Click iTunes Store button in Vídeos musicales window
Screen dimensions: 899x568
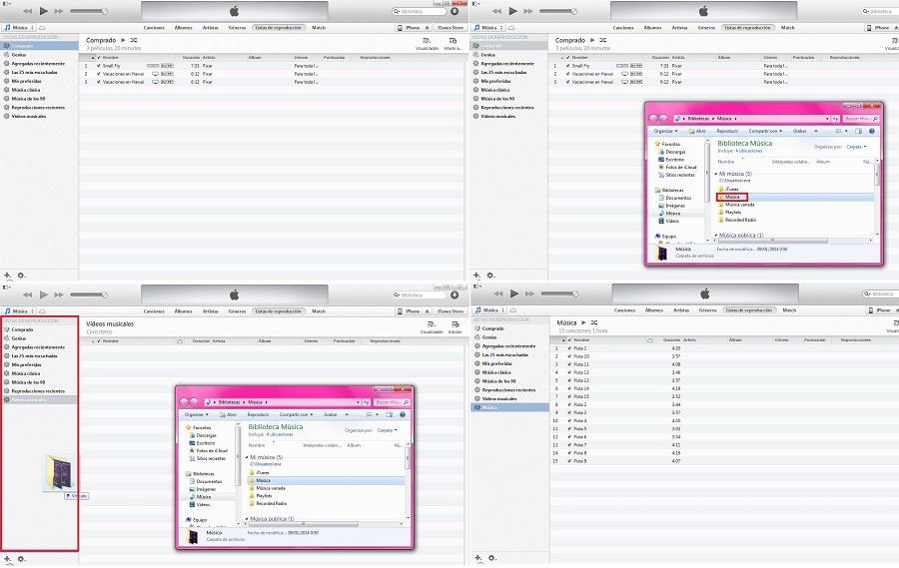(450, 310)
